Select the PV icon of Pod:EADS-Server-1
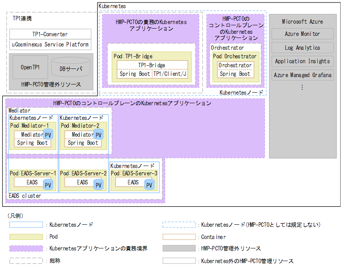 point(48,184)
